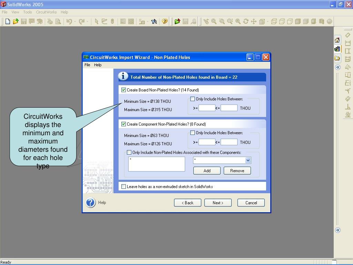Open the Design Library books icon tab
This screenshot has height=265, width=353.
point(337,49)
